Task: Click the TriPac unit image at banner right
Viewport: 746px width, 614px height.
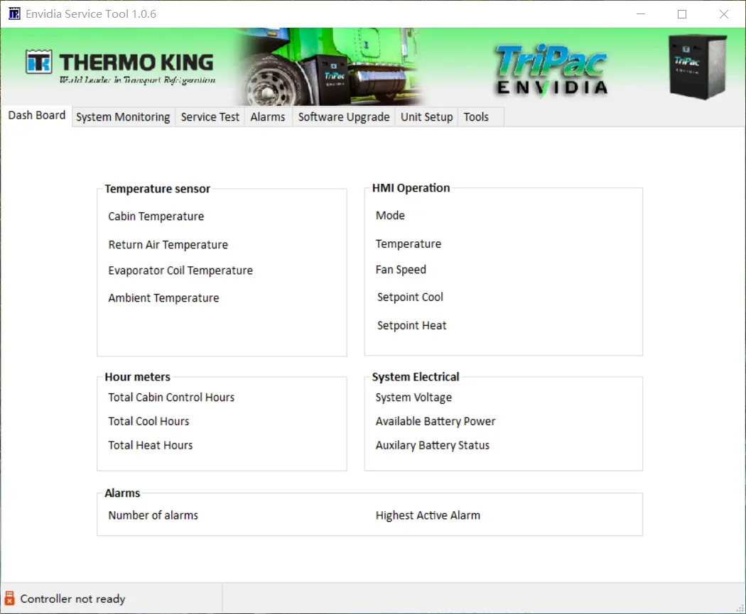Action: (x=698, y=67)
